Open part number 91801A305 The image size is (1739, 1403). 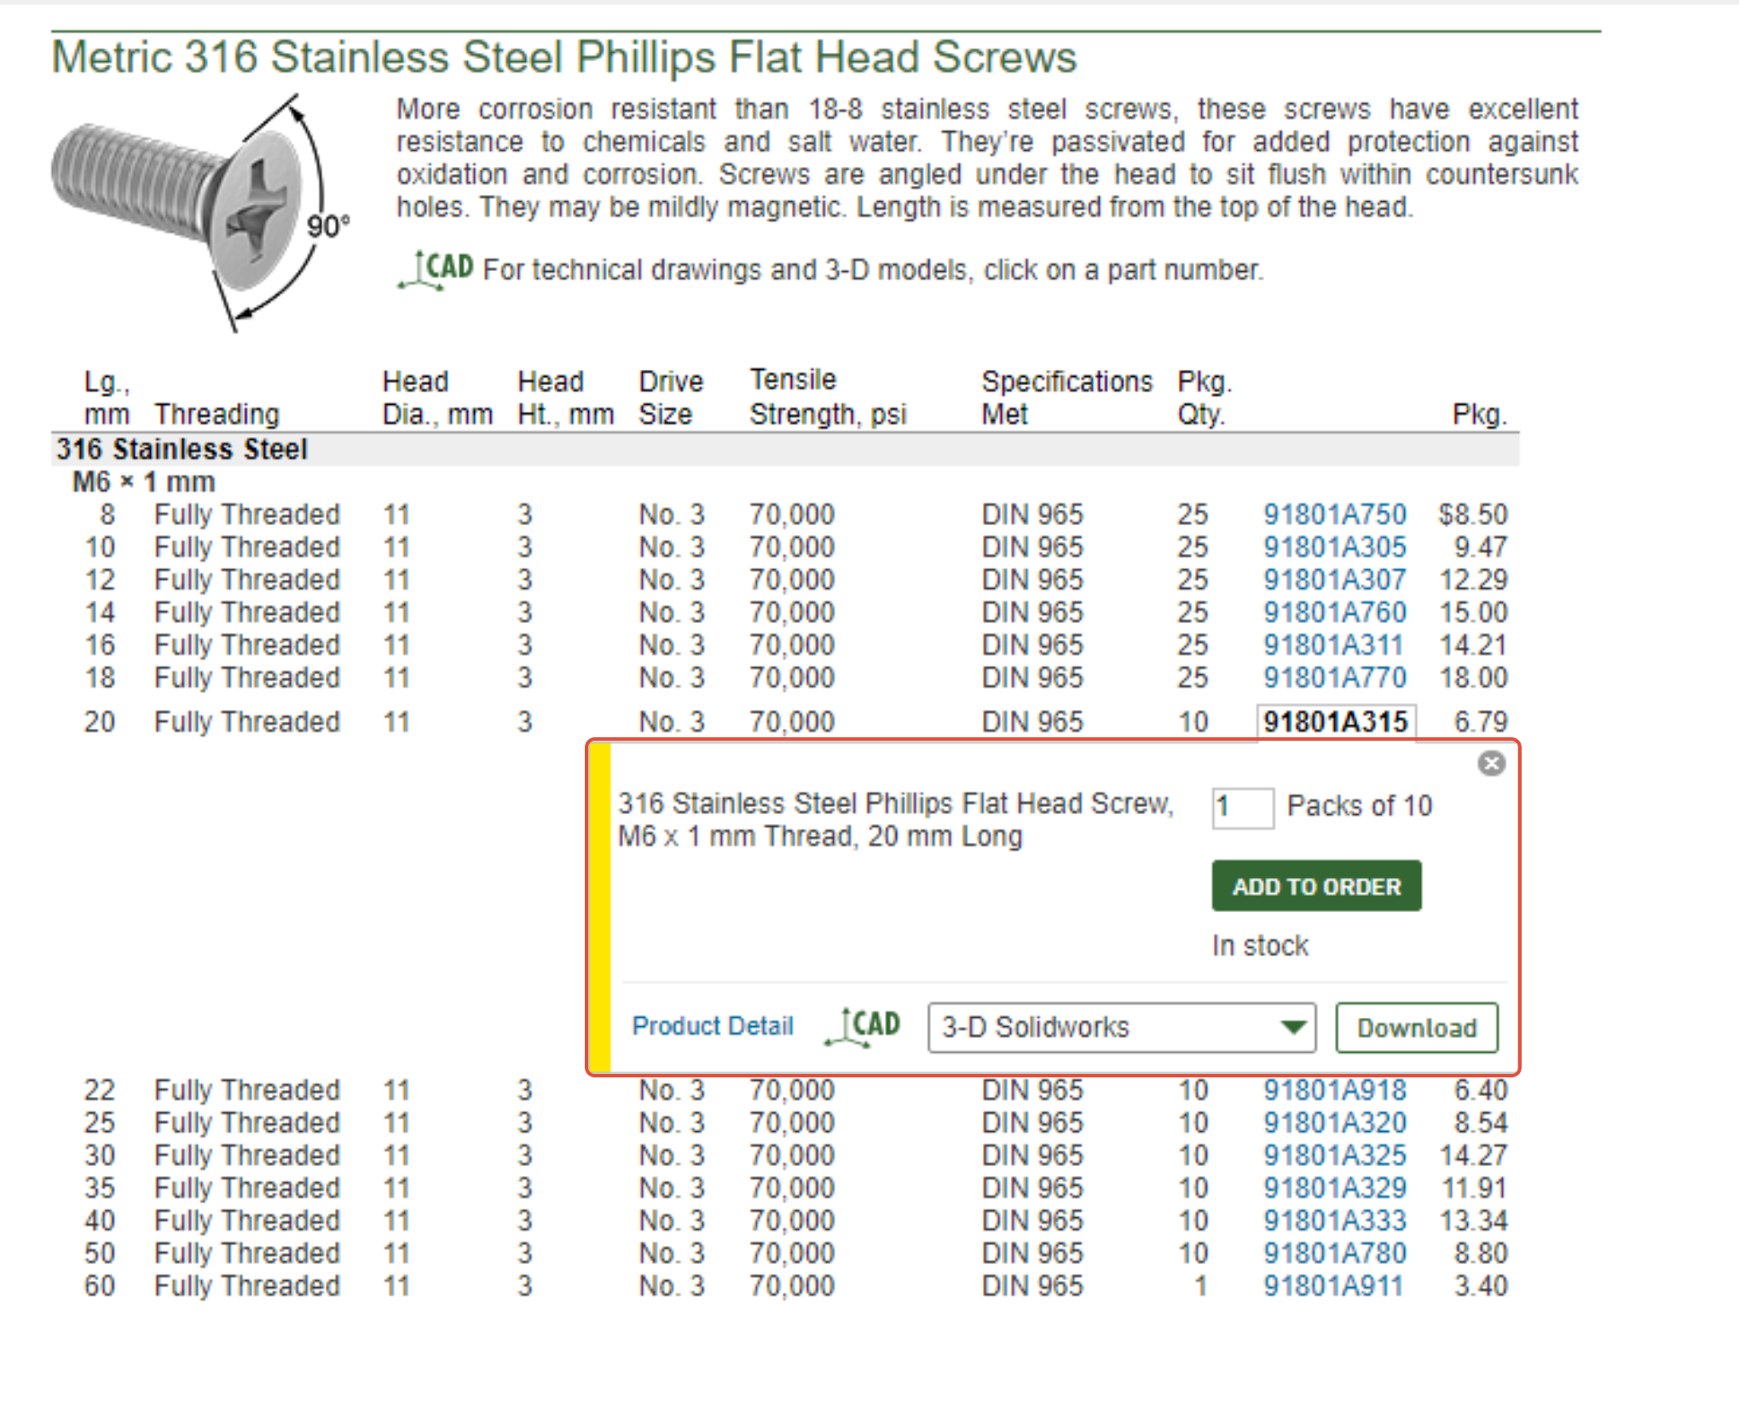click(1334, 546)
